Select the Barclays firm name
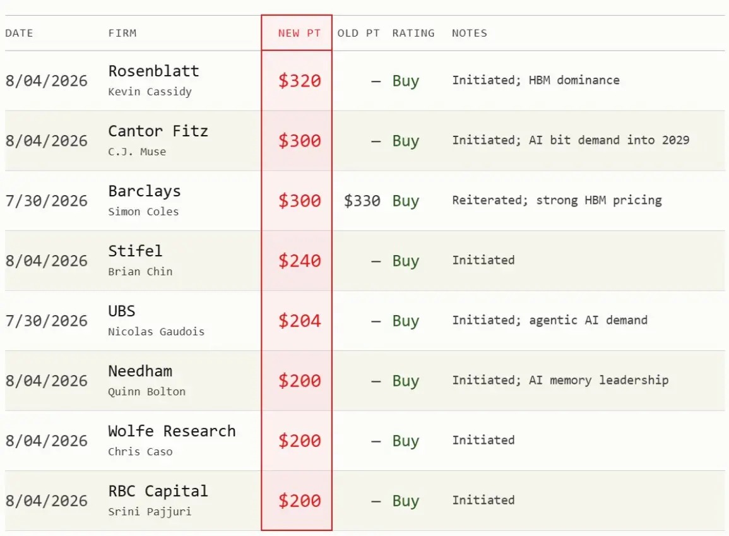 coord(145,191)
